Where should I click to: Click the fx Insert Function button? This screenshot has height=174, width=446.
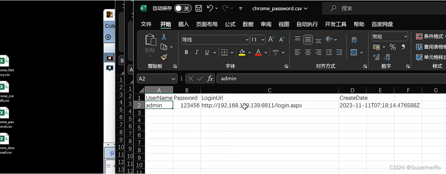click(210, 78)
